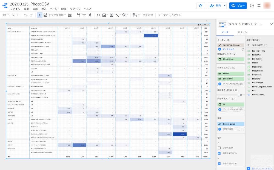Select the line drawing tool
Image resolution: width=274 pixels, height=170 pixels.
[x=117, y=15]
